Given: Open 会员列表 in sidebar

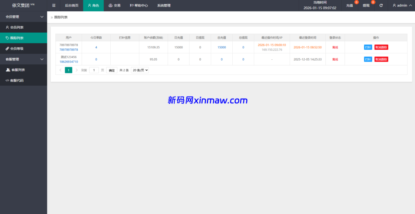Looking at the screenshot, I should tap(24, 27).
